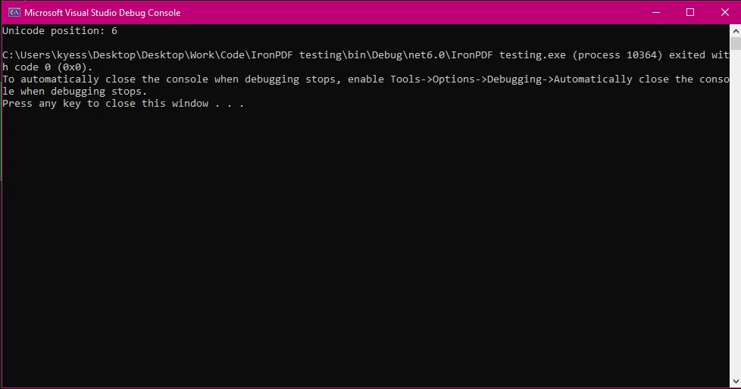Click the 'le when debugging stops.' line
This screenshot has width=741, height=389.
point(74,92)
